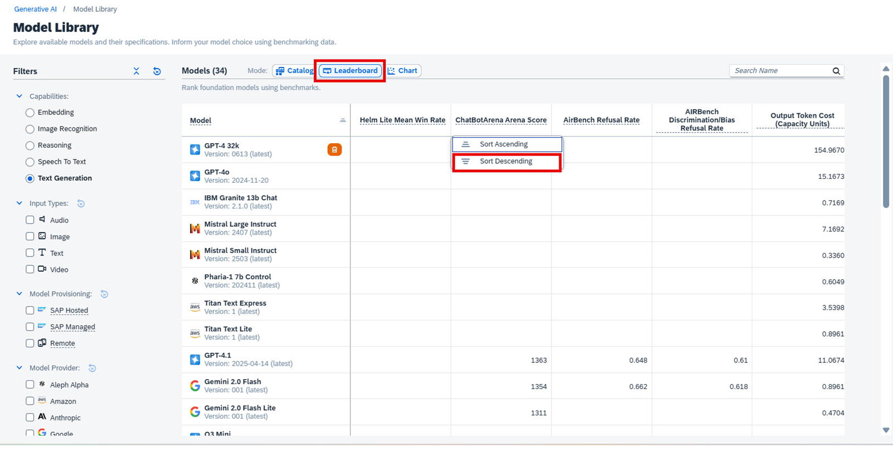893x451 pixels.
Task: Reset the Input Types filter
Action: click(81, 203)
